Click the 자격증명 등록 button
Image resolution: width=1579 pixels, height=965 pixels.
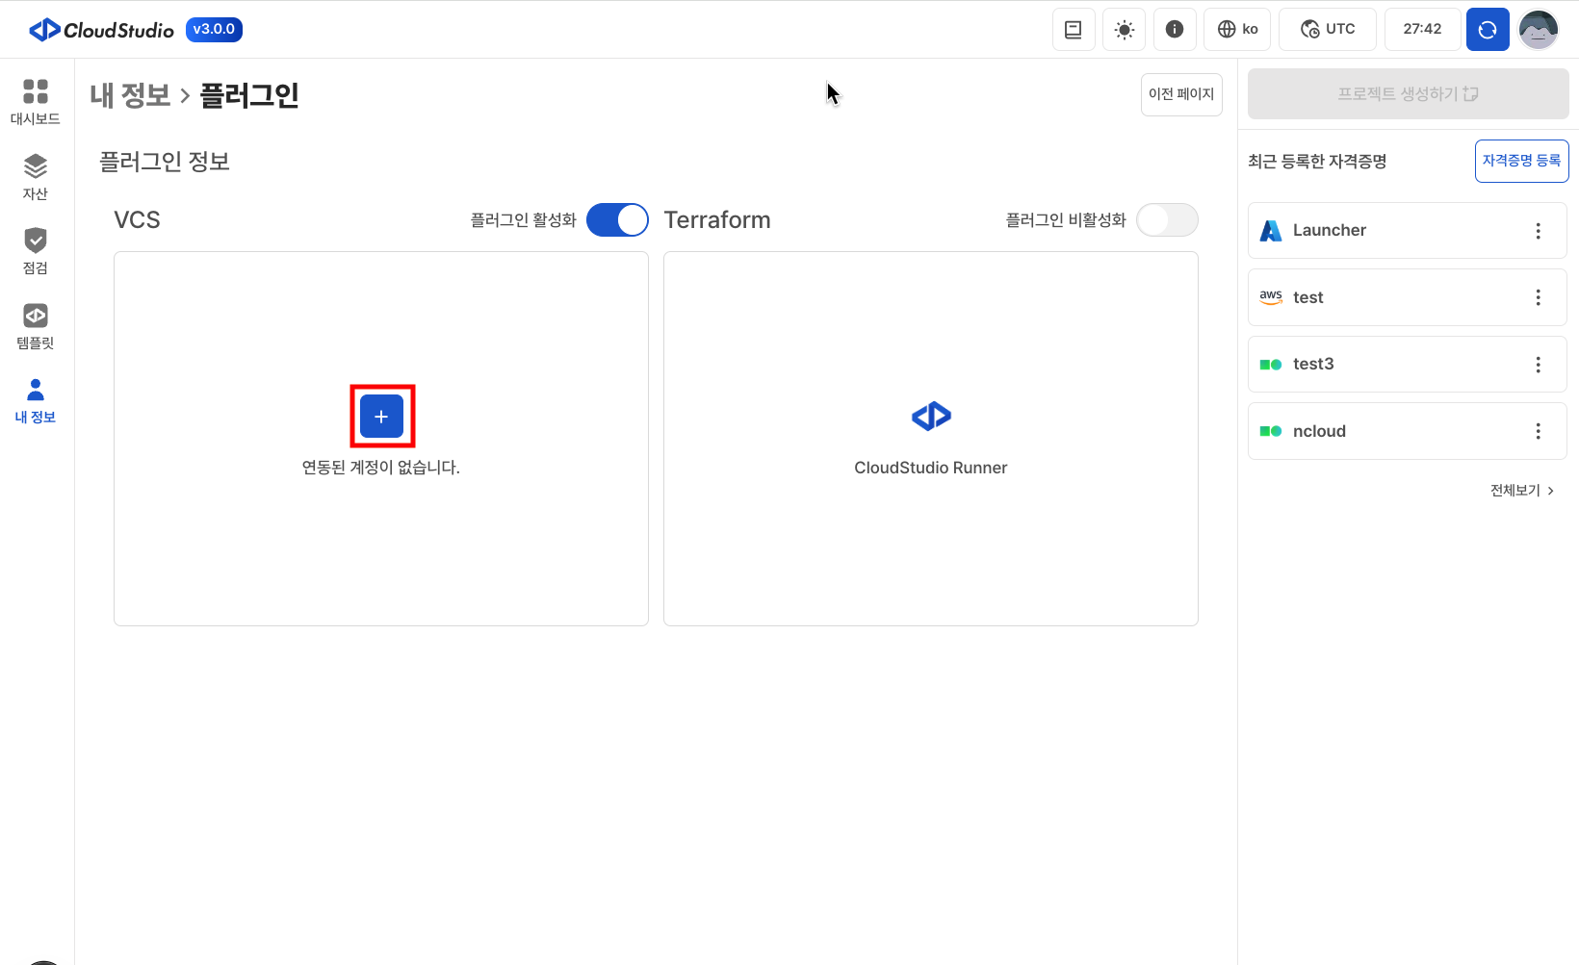click(1521, 161)
